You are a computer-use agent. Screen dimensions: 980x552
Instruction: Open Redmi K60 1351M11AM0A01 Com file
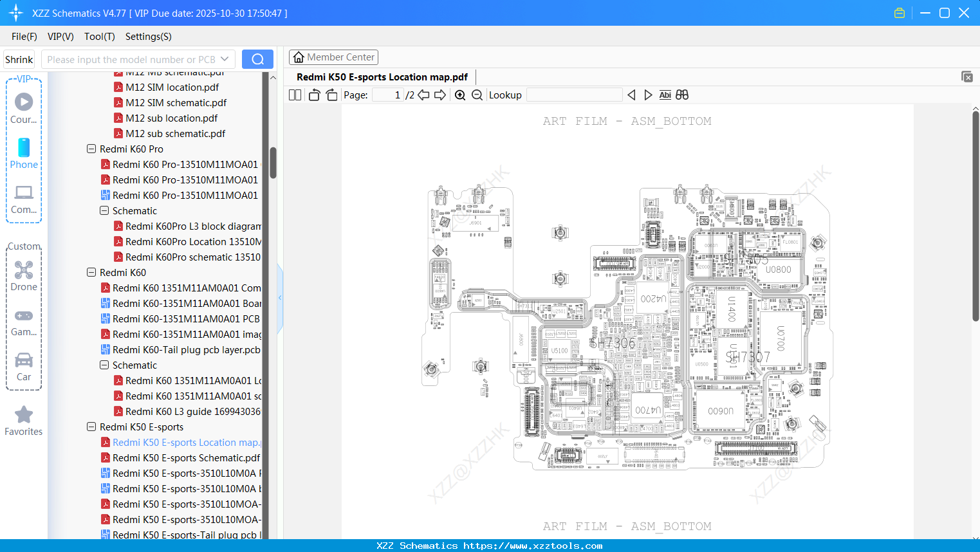[x=181, y=288]
